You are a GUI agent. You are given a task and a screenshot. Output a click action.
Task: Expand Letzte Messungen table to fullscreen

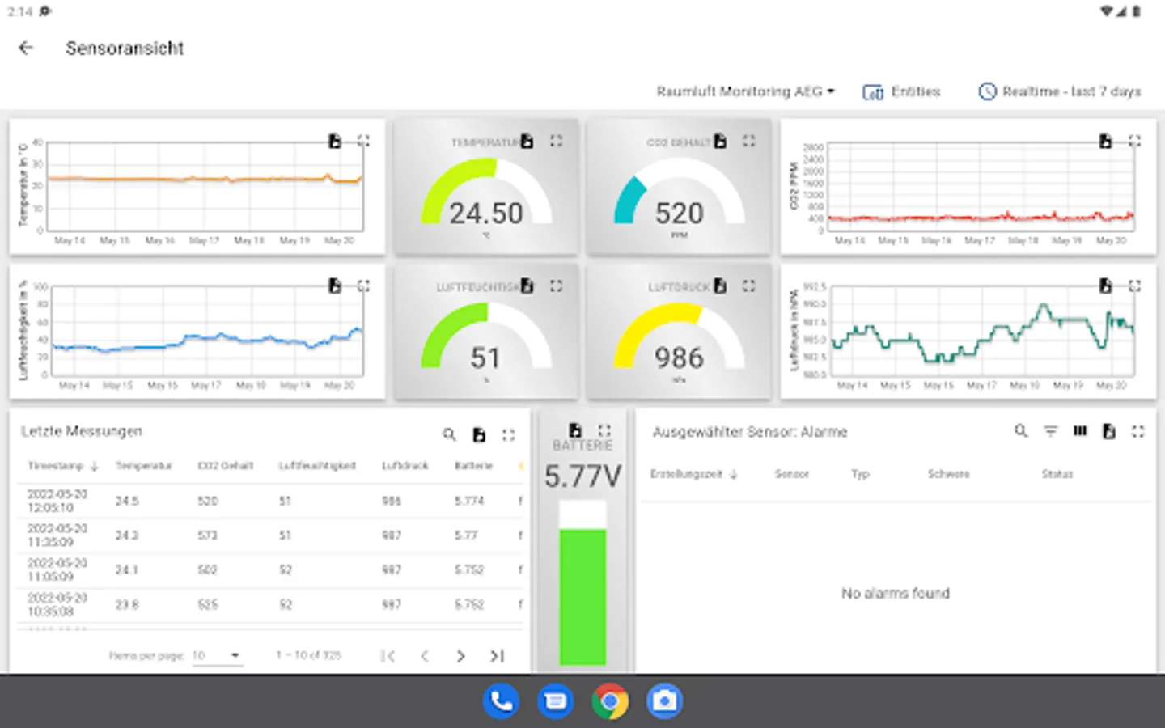point(508,435)
